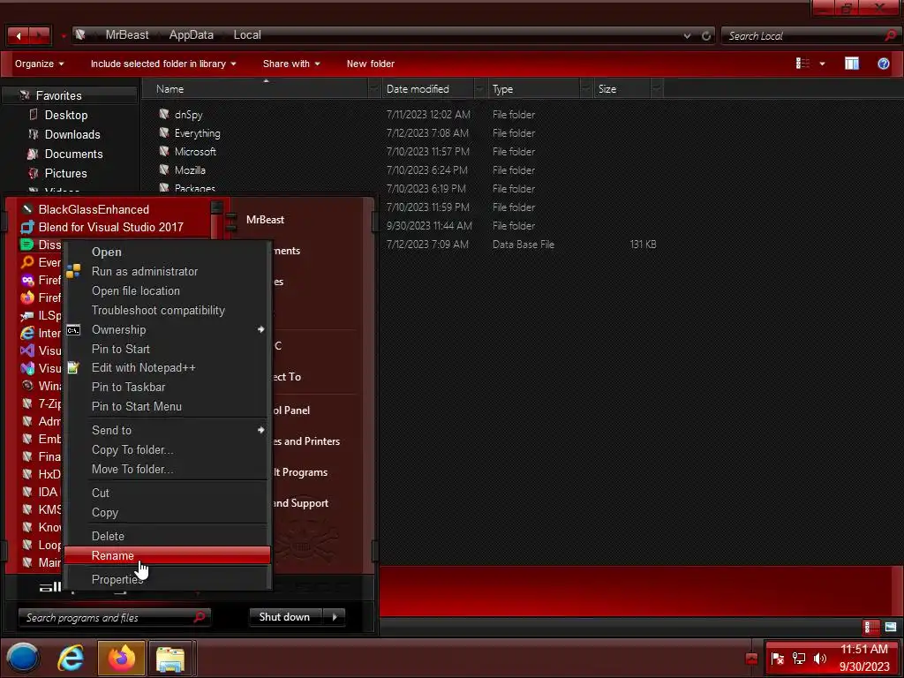
Task: Open Include selected folder in library dropdown
Action: (163, 64)
